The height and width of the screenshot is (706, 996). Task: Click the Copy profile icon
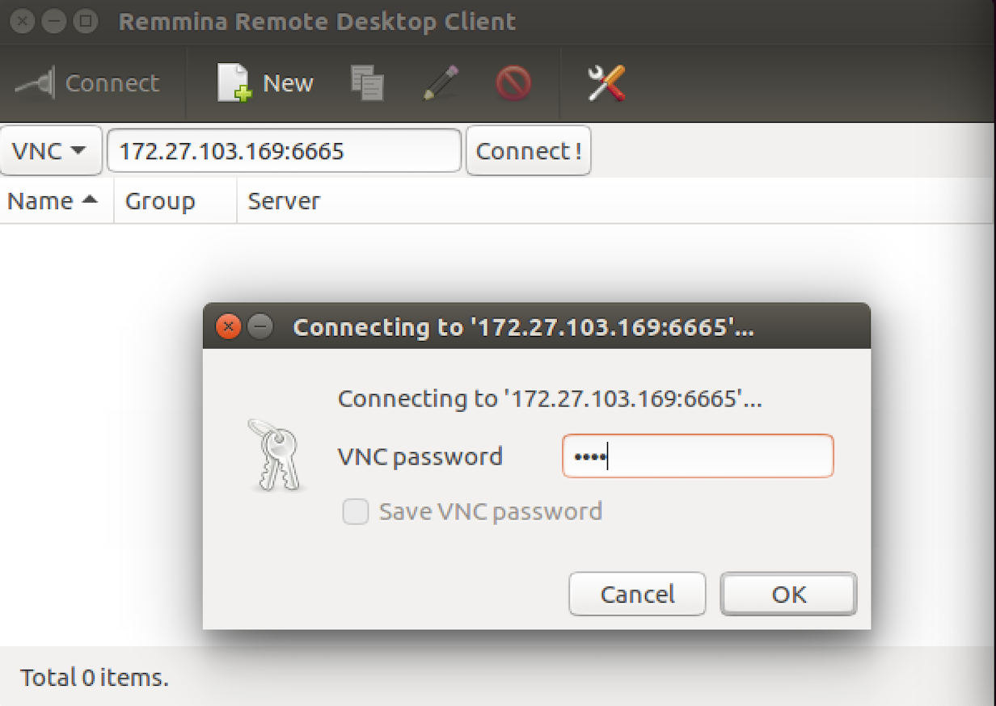pos(366,81)
